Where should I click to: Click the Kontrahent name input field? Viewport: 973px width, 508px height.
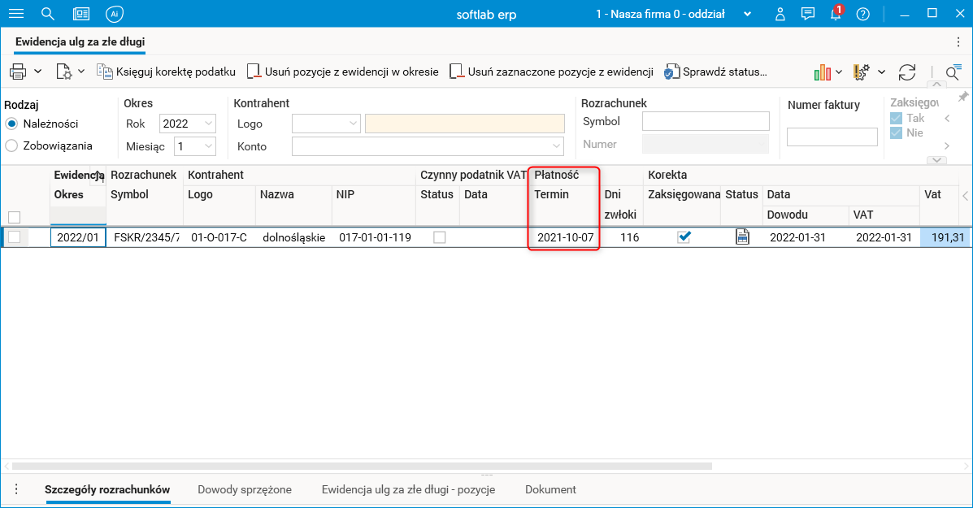[465, 124]
